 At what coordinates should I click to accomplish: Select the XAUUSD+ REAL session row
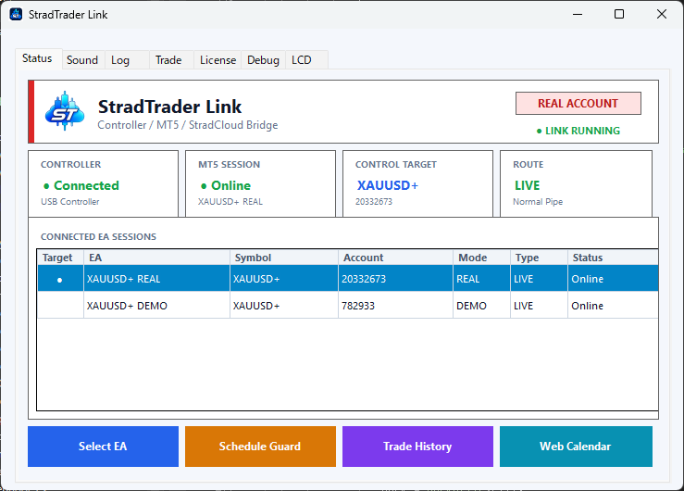(348, 279)
